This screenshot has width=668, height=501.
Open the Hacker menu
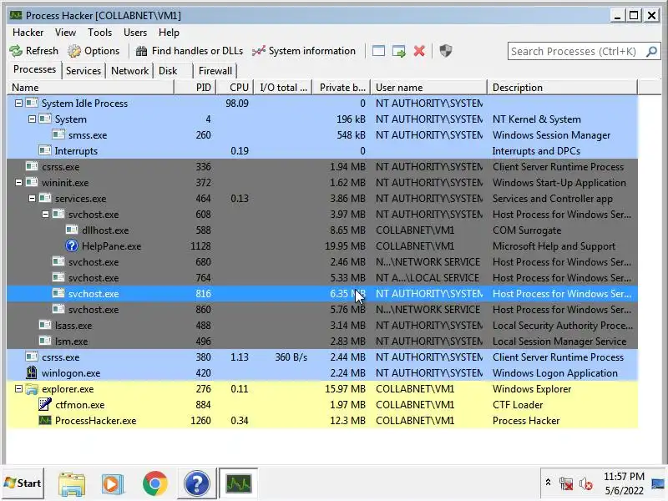coord(28,33)
